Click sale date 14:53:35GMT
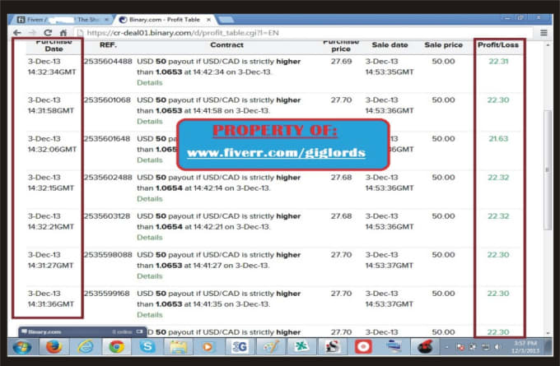This screenshot has width=560, height=366. (x=390, y=72)
